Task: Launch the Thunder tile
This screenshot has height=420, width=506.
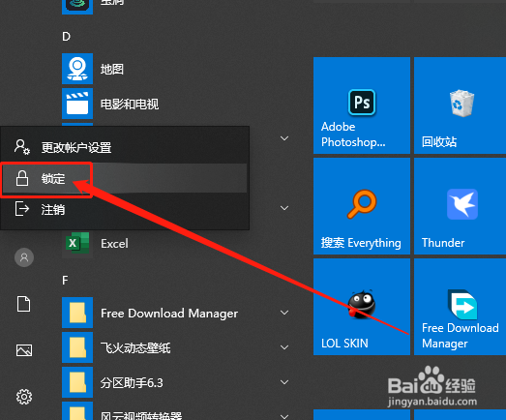Action: point(461,206)
